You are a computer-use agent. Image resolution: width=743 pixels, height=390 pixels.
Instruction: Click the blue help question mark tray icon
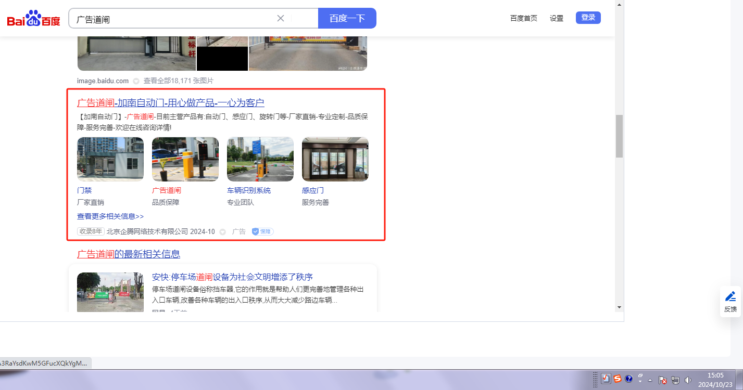click(x=628, y=379)
